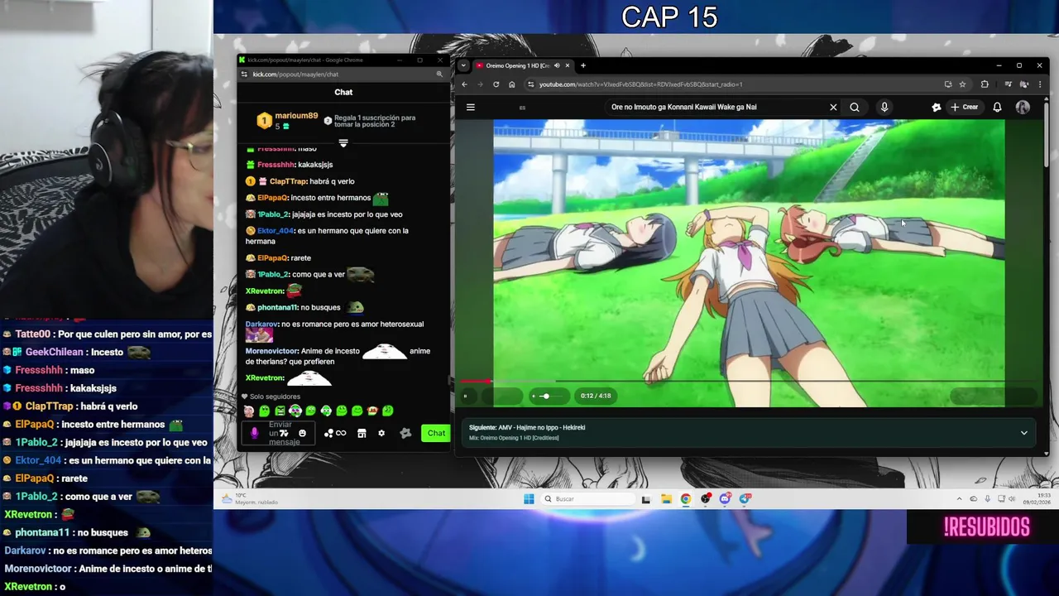Insert the green headphones emote
This screenshot has width=1059, height=596.
click(x=326, y=411)
